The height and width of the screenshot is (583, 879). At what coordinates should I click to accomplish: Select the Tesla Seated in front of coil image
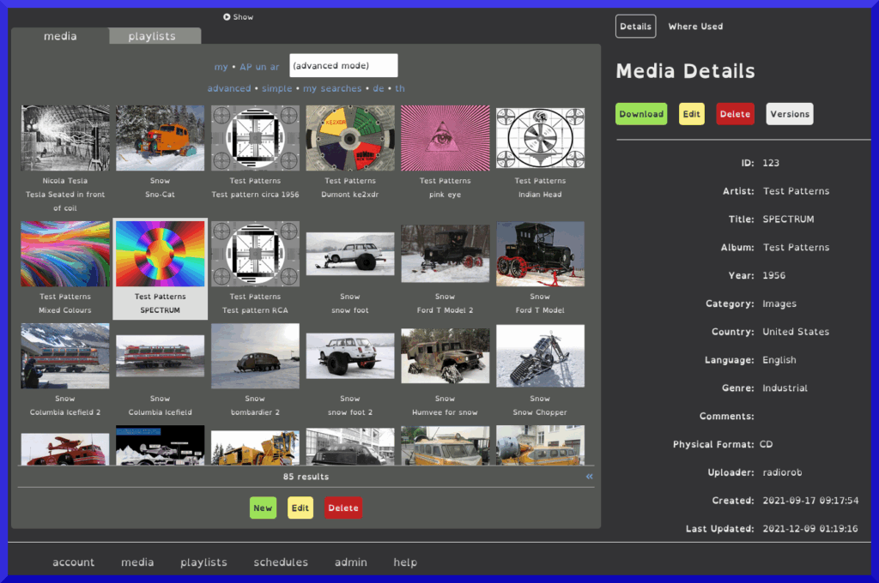click(x=65, y=137)
